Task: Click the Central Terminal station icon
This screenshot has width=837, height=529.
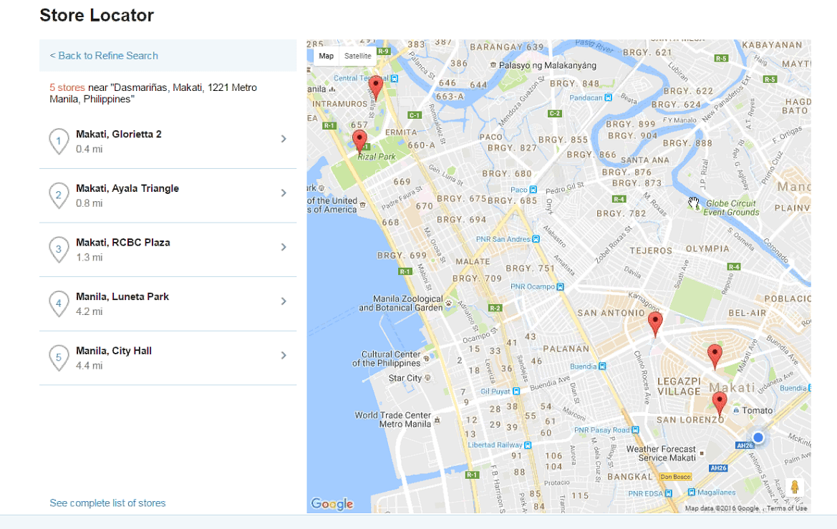Action: (x=395, y=79)
